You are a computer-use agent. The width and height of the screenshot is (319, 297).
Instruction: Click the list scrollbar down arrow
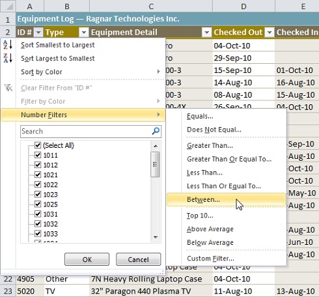(x=156, y=237)
